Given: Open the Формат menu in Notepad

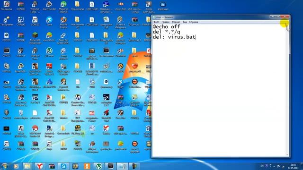Looking at the screenshot, I should 176,22.
